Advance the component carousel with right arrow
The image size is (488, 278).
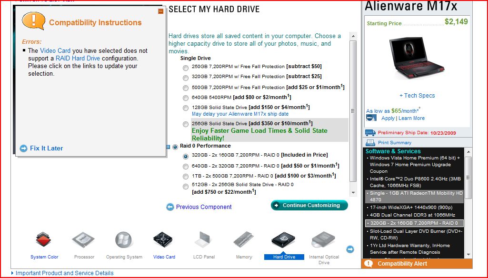(x=350, y=249)
